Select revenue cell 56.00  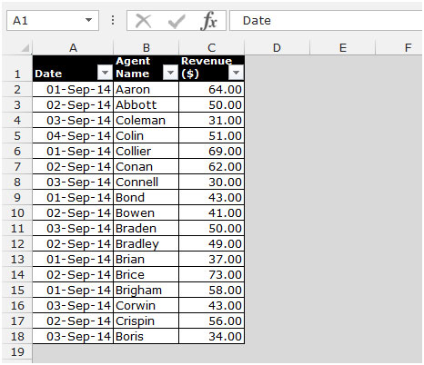click(x=212, y=321)
